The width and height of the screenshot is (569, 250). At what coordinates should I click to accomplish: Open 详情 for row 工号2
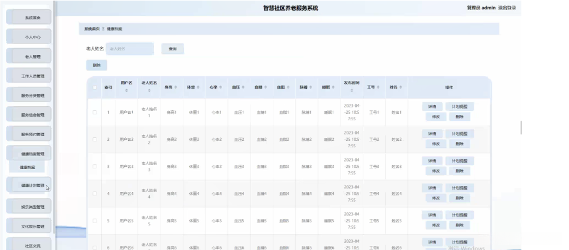click(x=432, y=134)
